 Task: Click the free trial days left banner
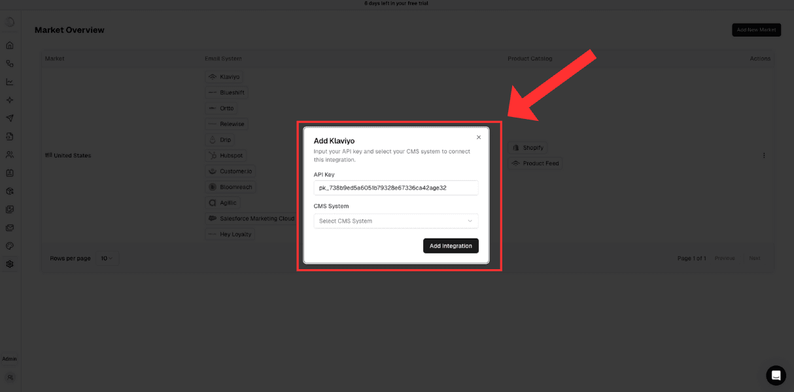pos(396,3)
